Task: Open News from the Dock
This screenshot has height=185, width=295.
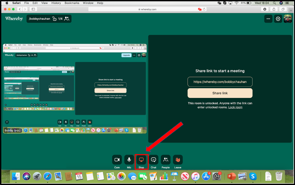Action: click(185, 177)
